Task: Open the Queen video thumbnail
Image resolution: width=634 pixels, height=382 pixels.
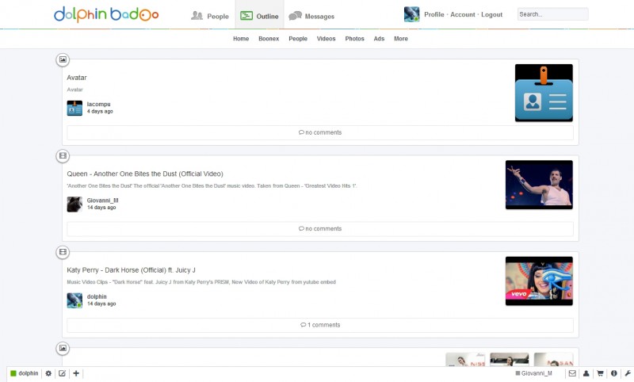Action: coord(539,185)
